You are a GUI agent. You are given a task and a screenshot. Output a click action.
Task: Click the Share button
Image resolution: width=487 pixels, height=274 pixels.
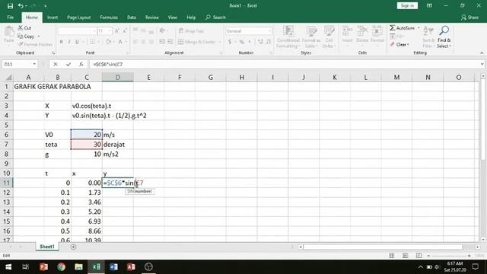[x=469, y=18]
